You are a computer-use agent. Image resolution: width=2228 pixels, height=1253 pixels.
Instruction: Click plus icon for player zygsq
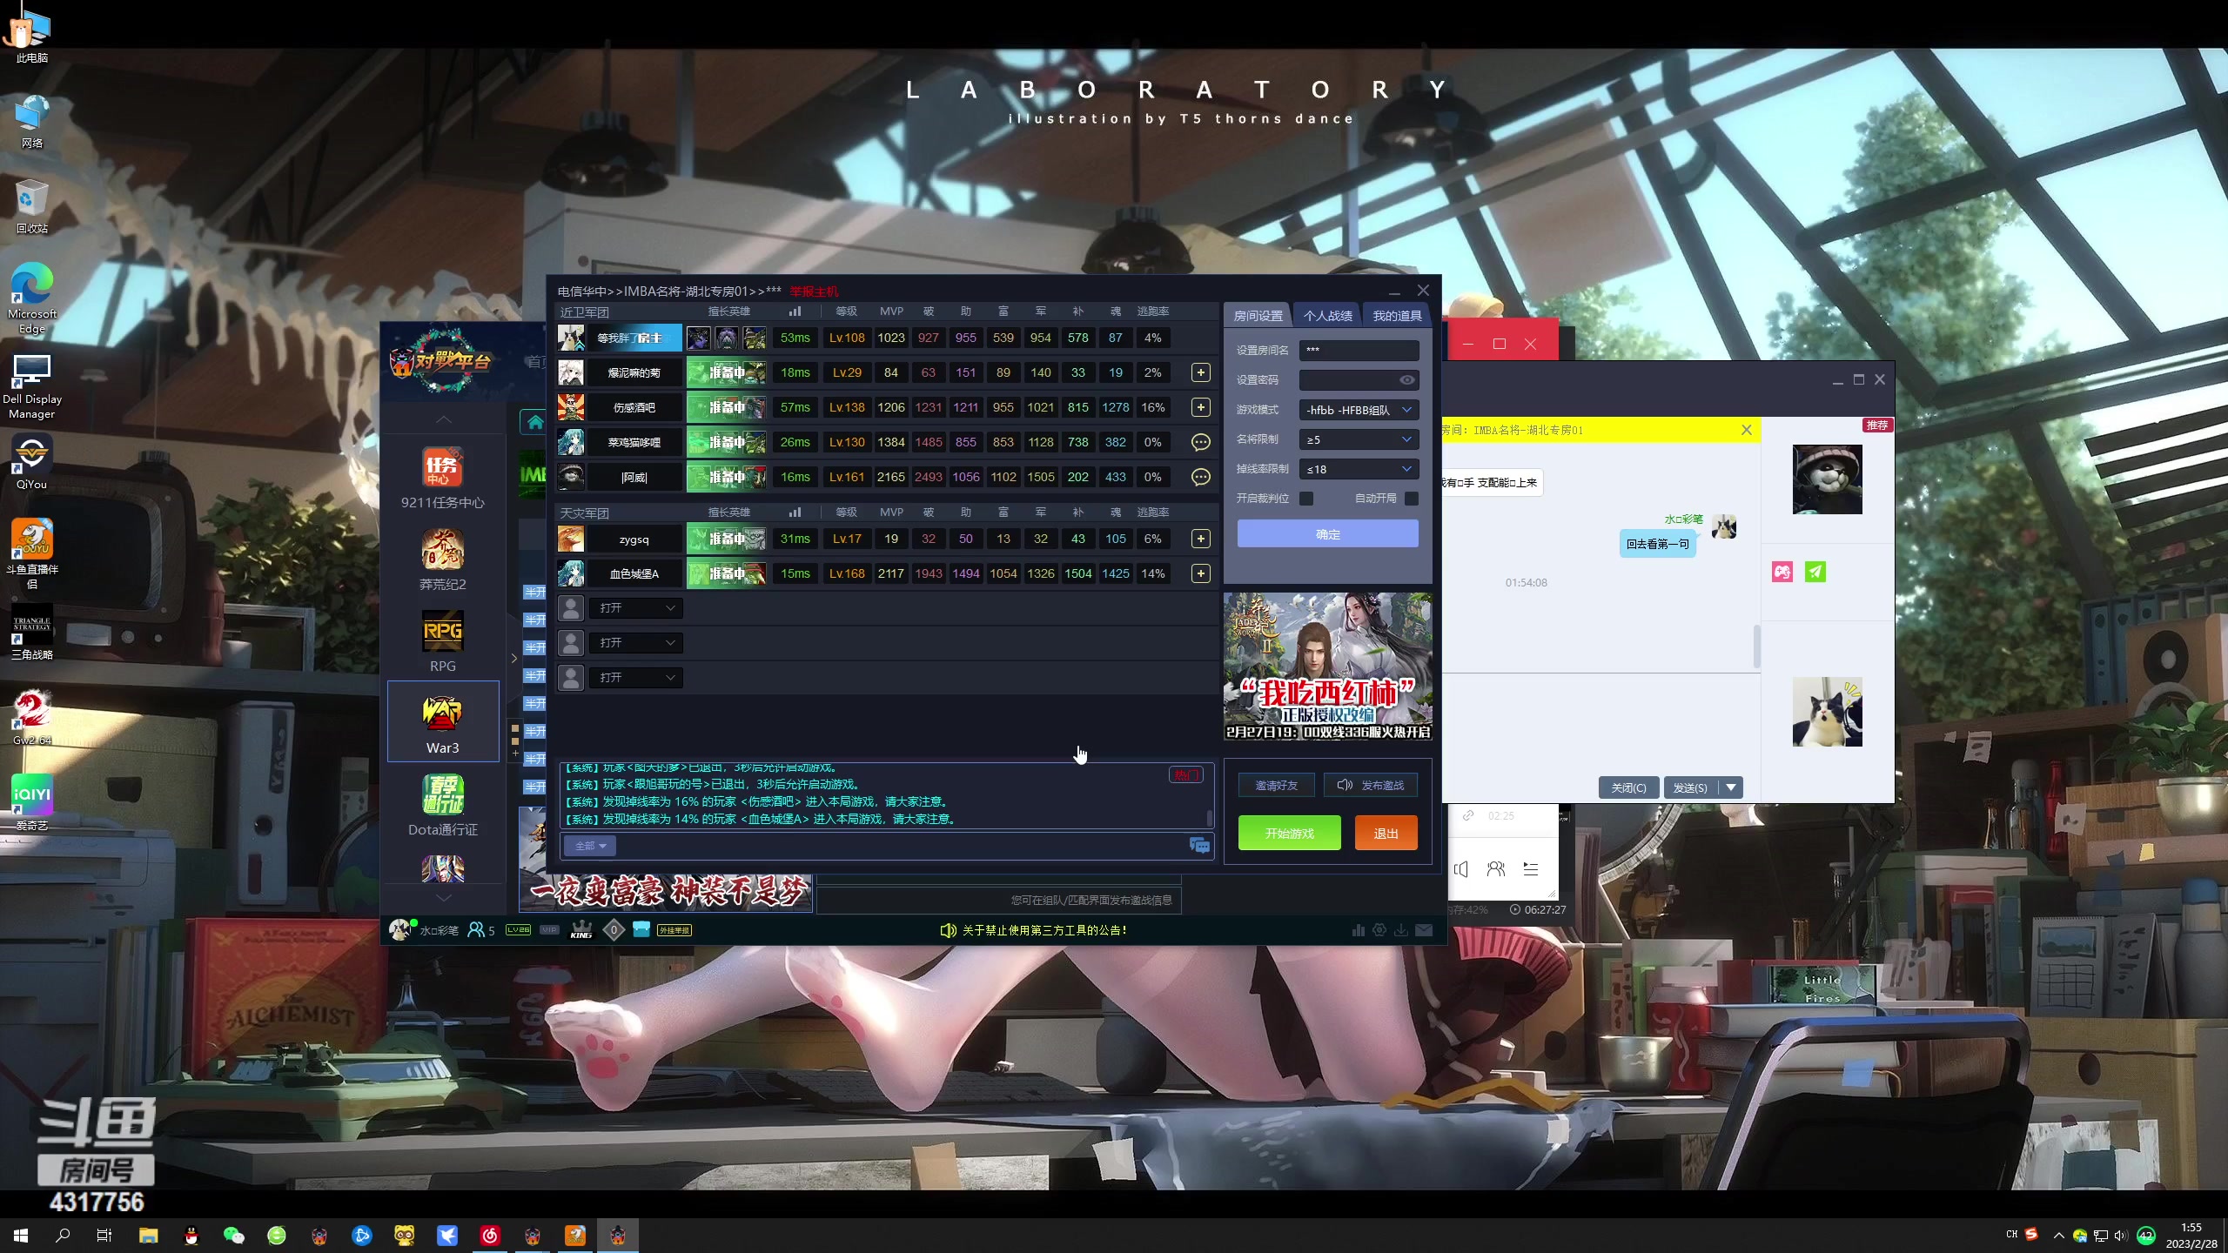tap(1200, 539)
